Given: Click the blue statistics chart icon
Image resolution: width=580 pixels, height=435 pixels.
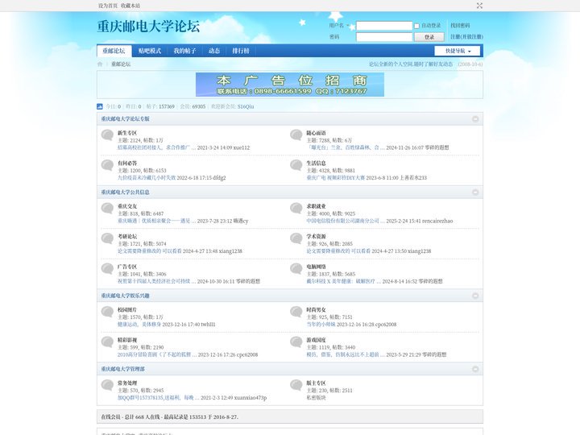Looking at the screenshot, I should pyautogui.click(x=100, y=106).
